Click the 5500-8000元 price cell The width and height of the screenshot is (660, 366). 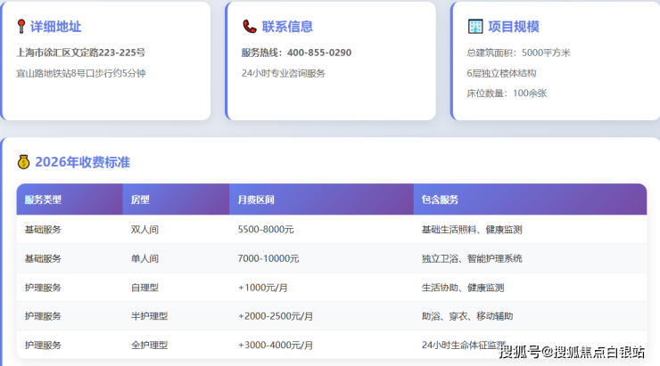(266, 230)
